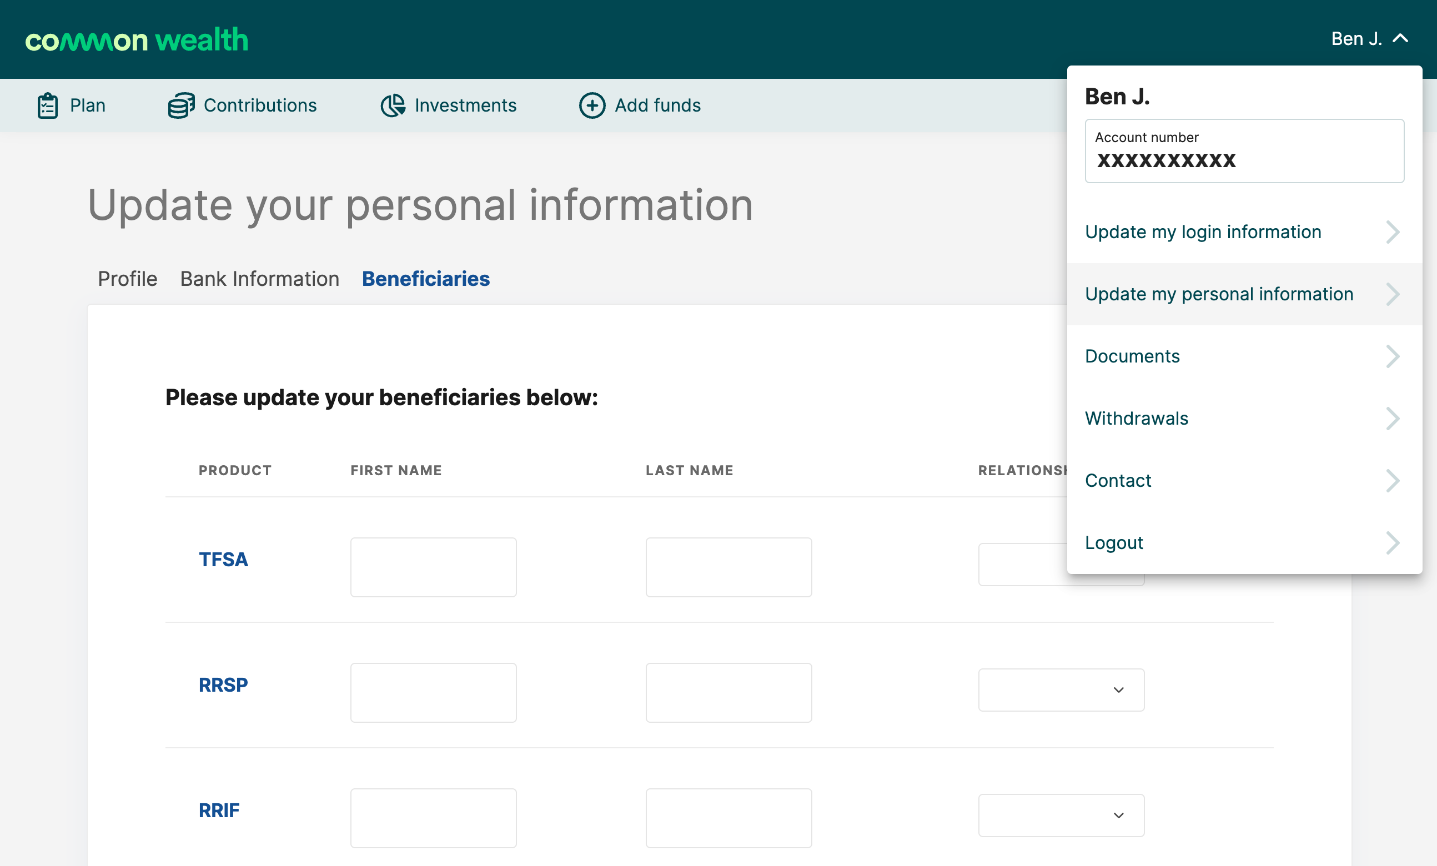Click chevron arrow next to Withdrawals
The width and height of the screenshot is (1437, 866).
tap(1393, 419)
